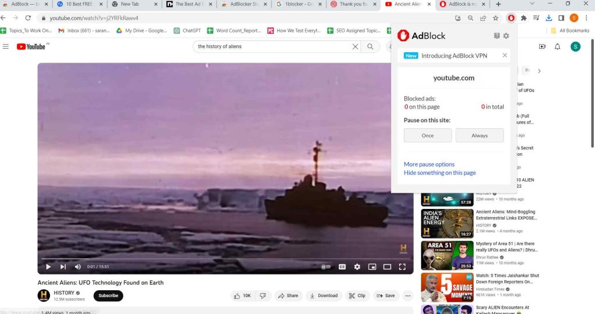The image size is (595, 314).
Task: Enter full screen mode
Action: (402, 266)
